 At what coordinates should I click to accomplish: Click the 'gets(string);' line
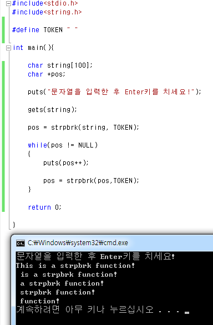pyautogui.click(x=52, y=109)
